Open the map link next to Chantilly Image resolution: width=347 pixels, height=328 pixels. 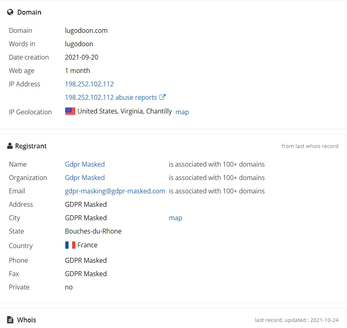(182, 112)
